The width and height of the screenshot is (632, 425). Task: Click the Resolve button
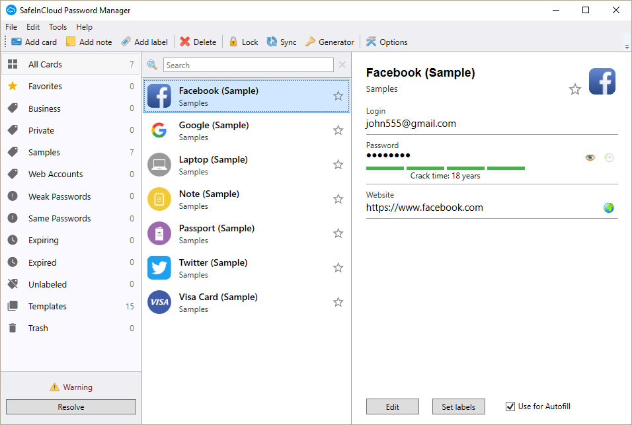coord(71,407)
